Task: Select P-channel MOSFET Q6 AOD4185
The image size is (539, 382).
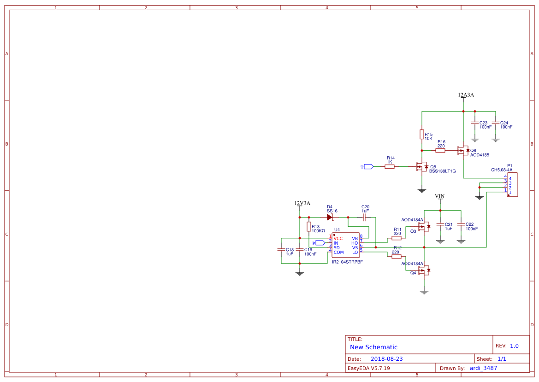Action: 463,151
